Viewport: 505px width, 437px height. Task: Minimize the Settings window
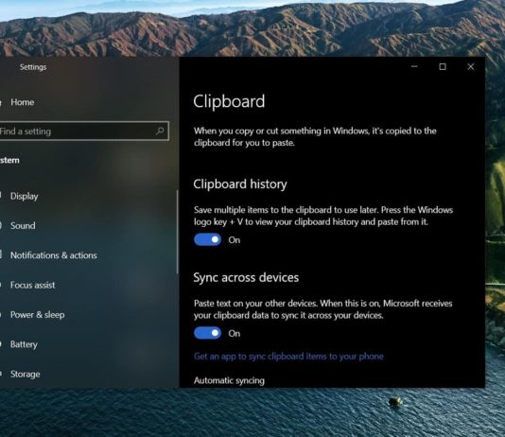pyautogui.click(x=414, y=66)
